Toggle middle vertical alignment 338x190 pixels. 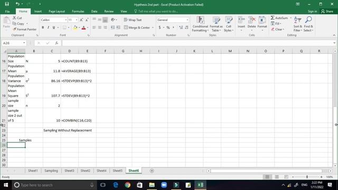click(x=100, y=20)
